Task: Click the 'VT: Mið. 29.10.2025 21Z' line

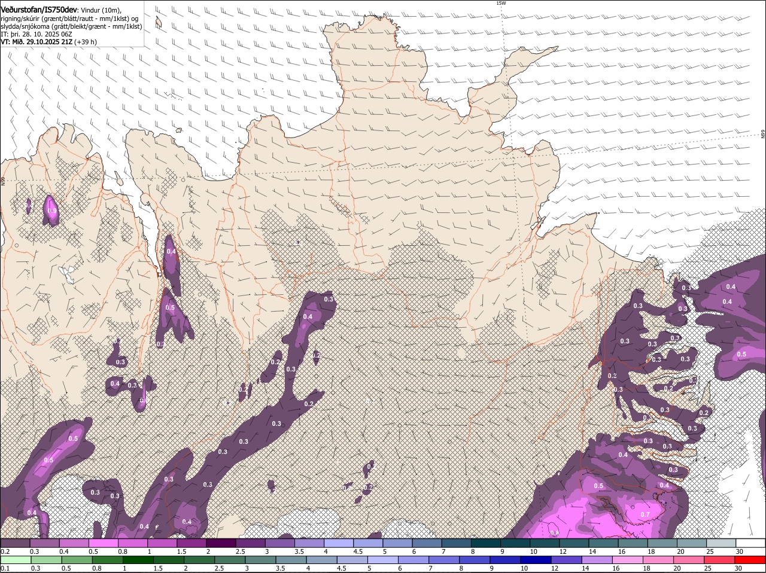Action: (x=48, y=42)
